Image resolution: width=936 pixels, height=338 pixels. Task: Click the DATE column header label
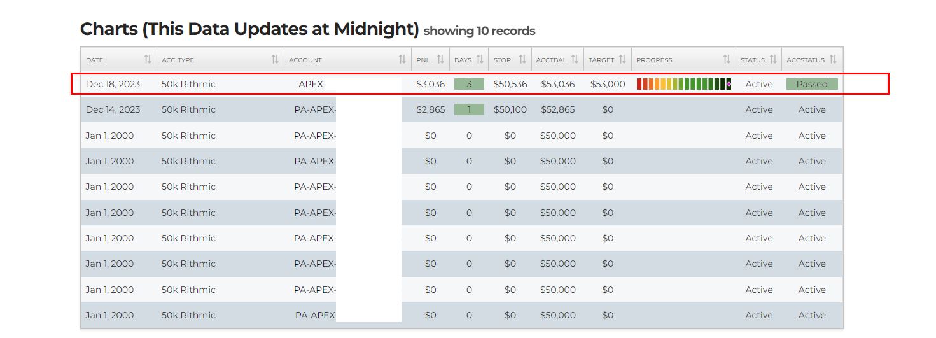point(94,60)
